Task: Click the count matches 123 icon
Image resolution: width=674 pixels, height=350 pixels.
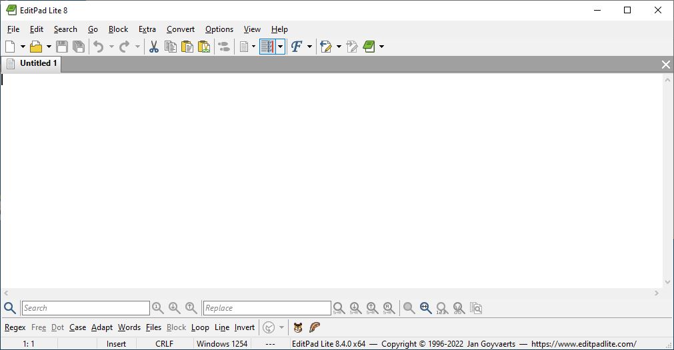Action: pos(442,308)
